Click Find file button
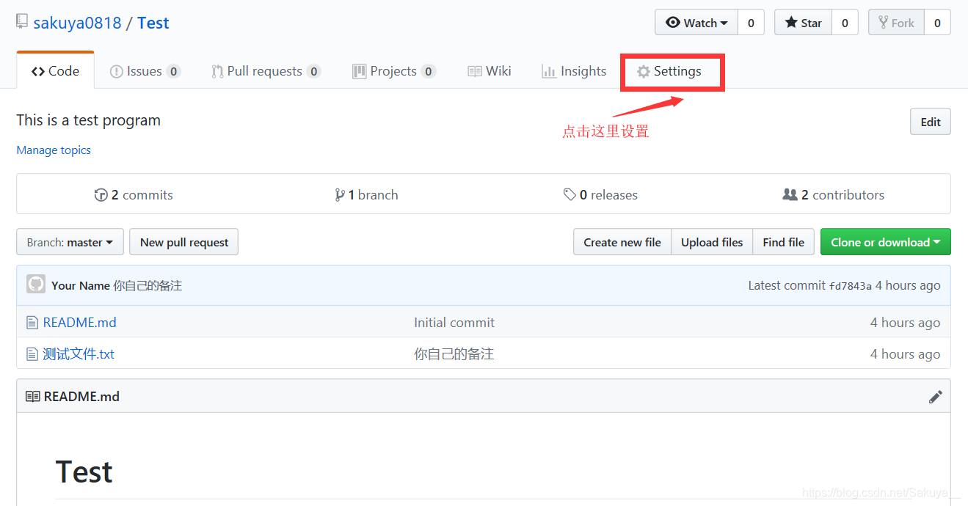Viewport: 968px width, 506px height. coord(783,242)
